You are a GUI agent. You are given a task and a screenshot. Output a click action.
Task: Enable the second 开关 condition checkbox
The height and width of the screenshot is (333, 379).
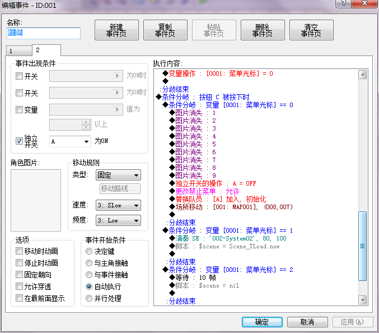tap(20, 92)
